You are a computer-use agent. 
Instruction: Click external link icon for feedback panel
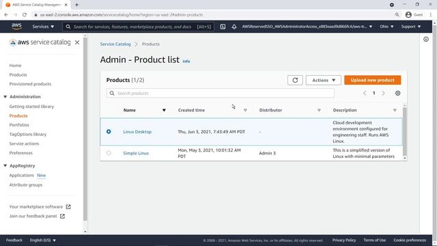pos(62,216)
